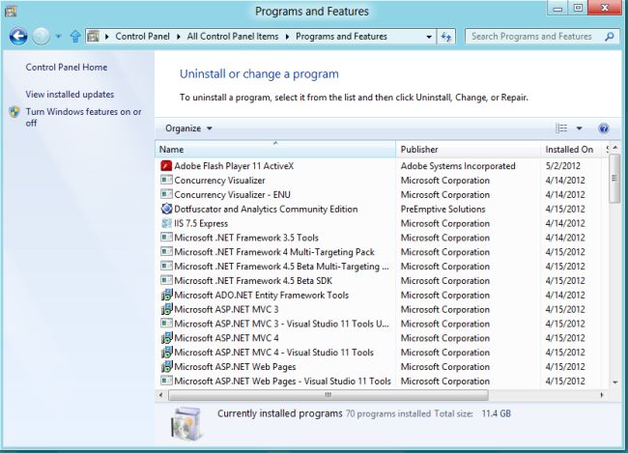This screenshot has width=628, height=453.
Task: Click the window title bar system icon
Action: pyautogui.click(x=11, y=12)
